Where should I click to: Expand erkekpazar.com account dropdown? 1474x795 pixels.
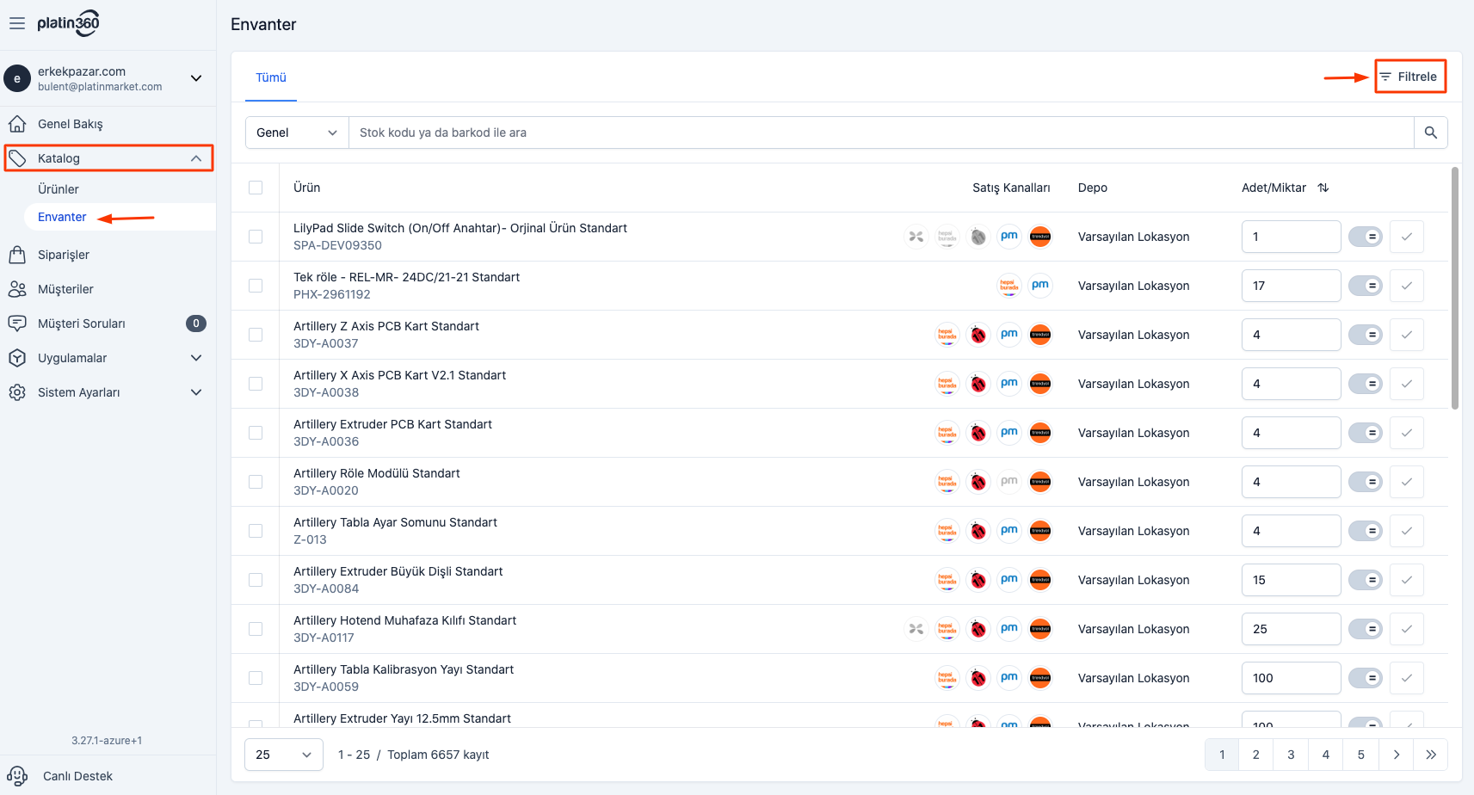[196, 78]
